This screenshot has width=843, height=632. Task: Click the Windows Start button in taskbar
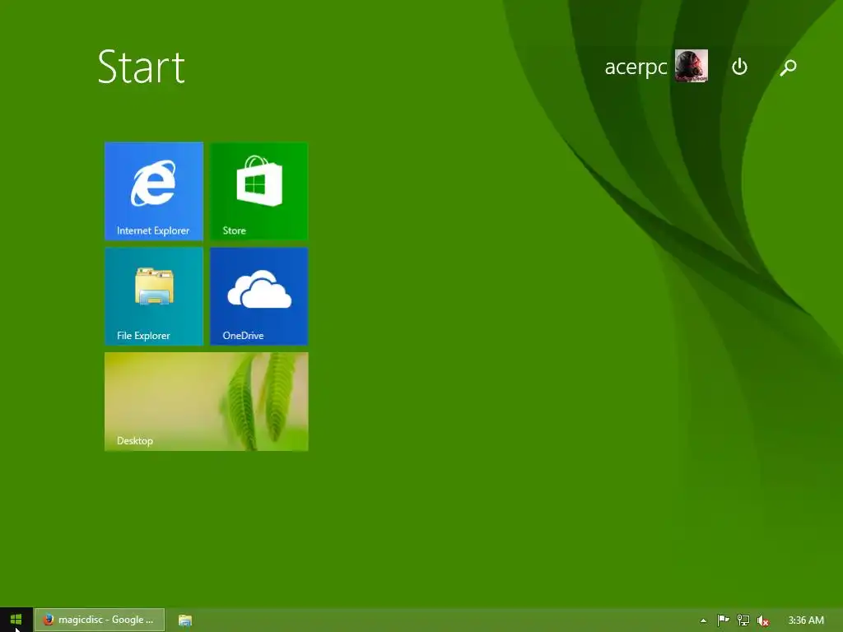pos(16,620)
